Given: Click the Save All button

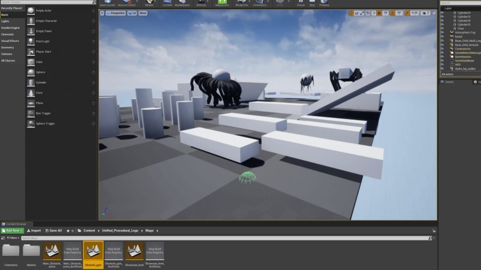Looking at the screenshot, I should pyautogui.click(x=53, y=230).
